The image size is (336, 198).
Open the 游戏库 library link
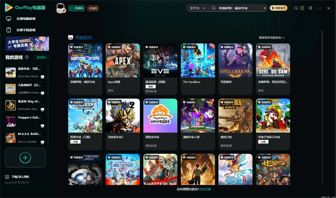coord(42,58)
